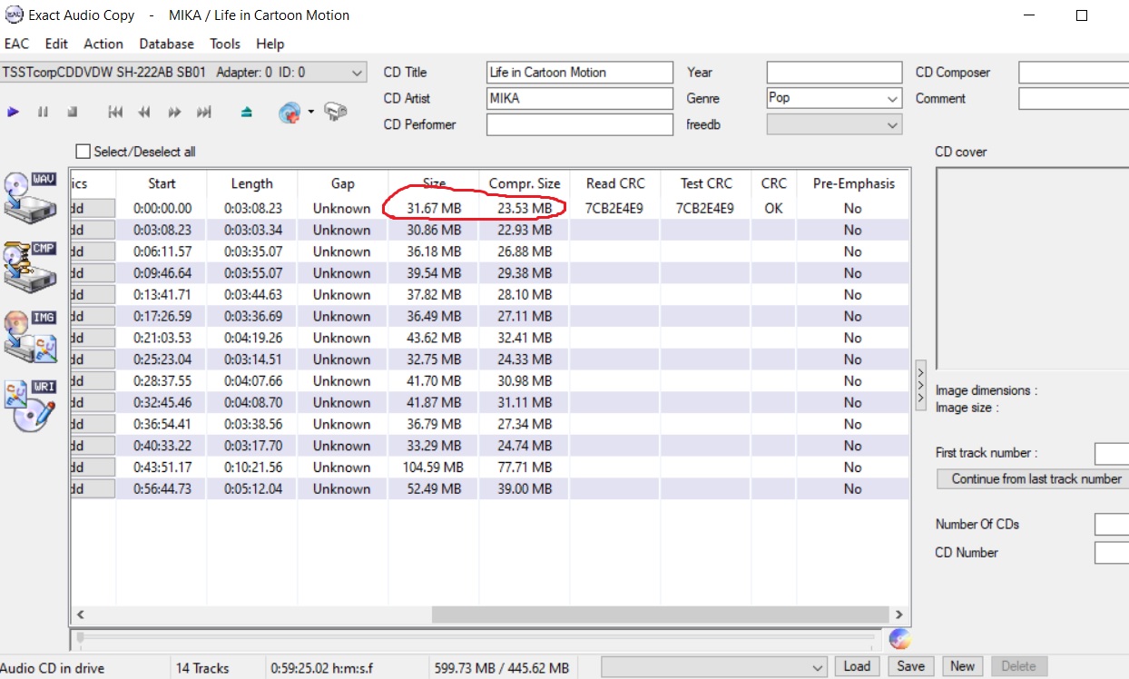The height and width of the screenshot is (679, 1129).
Task: Click the Comment input field
Action: (x=1074, y=98)
